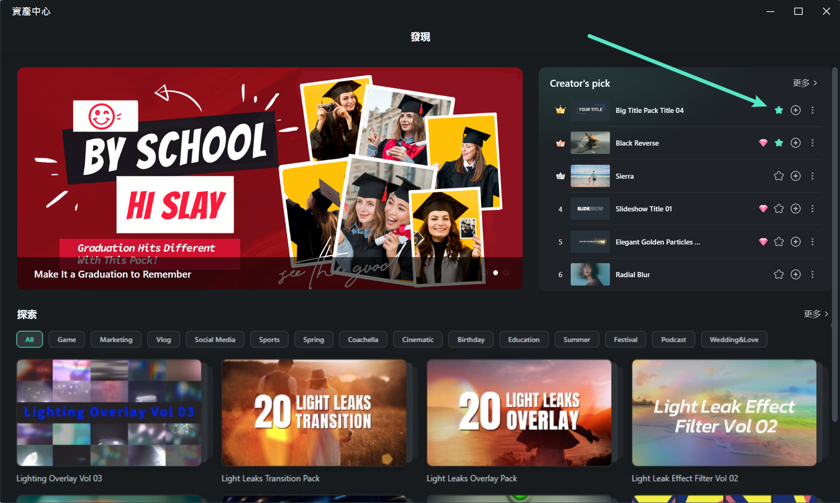
Task: Filter by Cinematic category
Action: coord(418,340)
